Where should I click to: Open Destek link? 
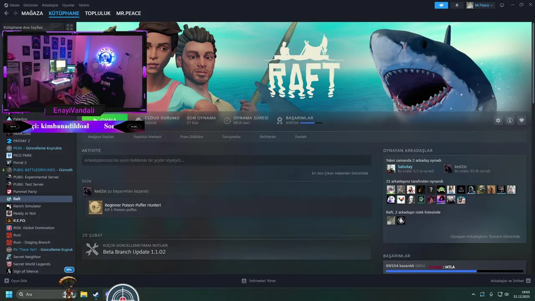(x=301, y=137)
